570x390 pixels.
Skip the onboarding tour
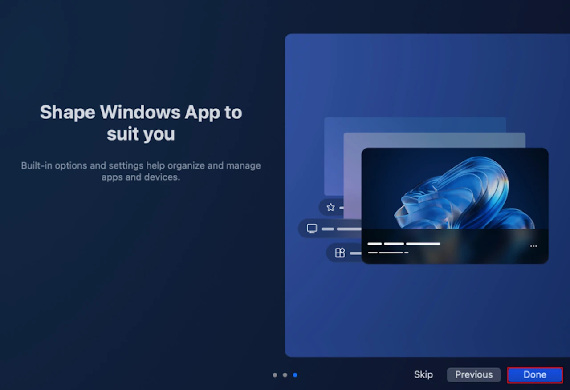coord(423,375)
